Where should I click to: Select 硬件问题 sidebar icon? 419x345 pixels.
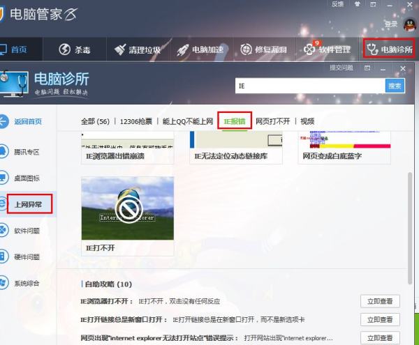[x=4, y=256]
